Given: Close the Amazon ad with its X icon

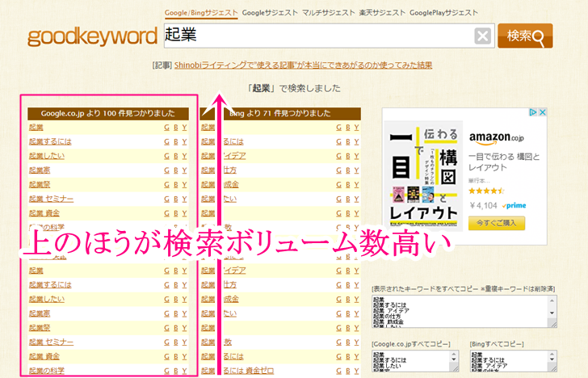Looking at the screenshot, I should [x=542, y=112].
